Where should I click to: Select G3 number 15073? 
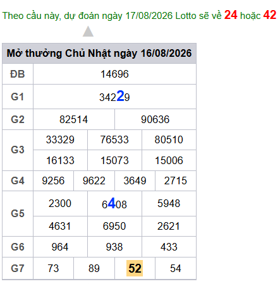[114, 160]
